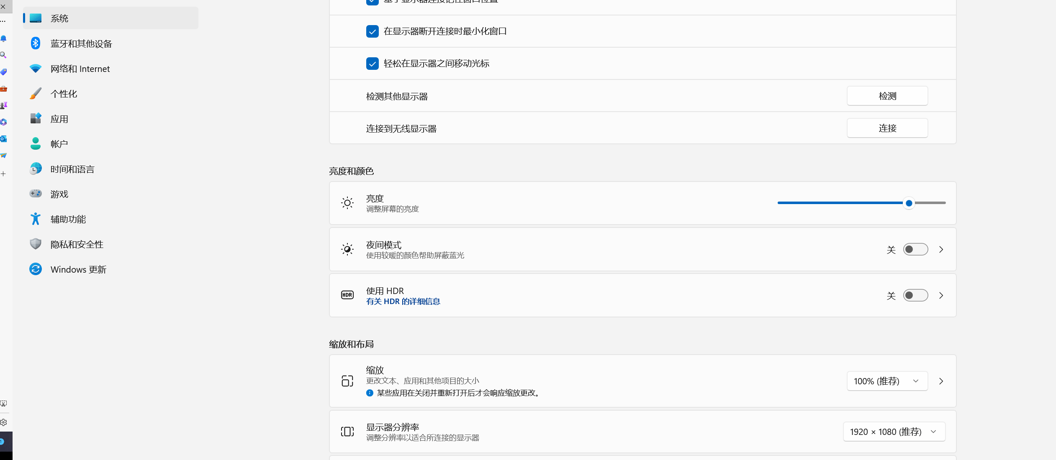1056x460 pixels.
Task: Turn on the night light toggle
Action: coord(915,250)
